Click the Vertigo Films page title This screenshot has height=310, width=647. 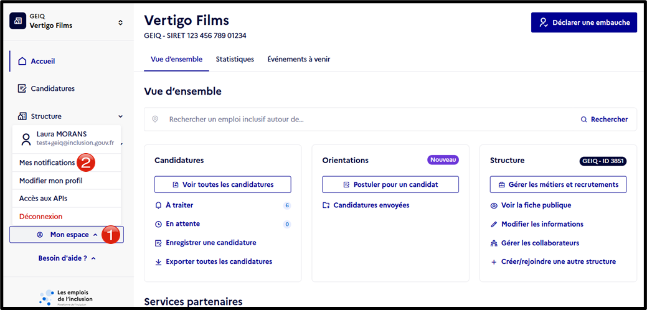pos(187,20)
